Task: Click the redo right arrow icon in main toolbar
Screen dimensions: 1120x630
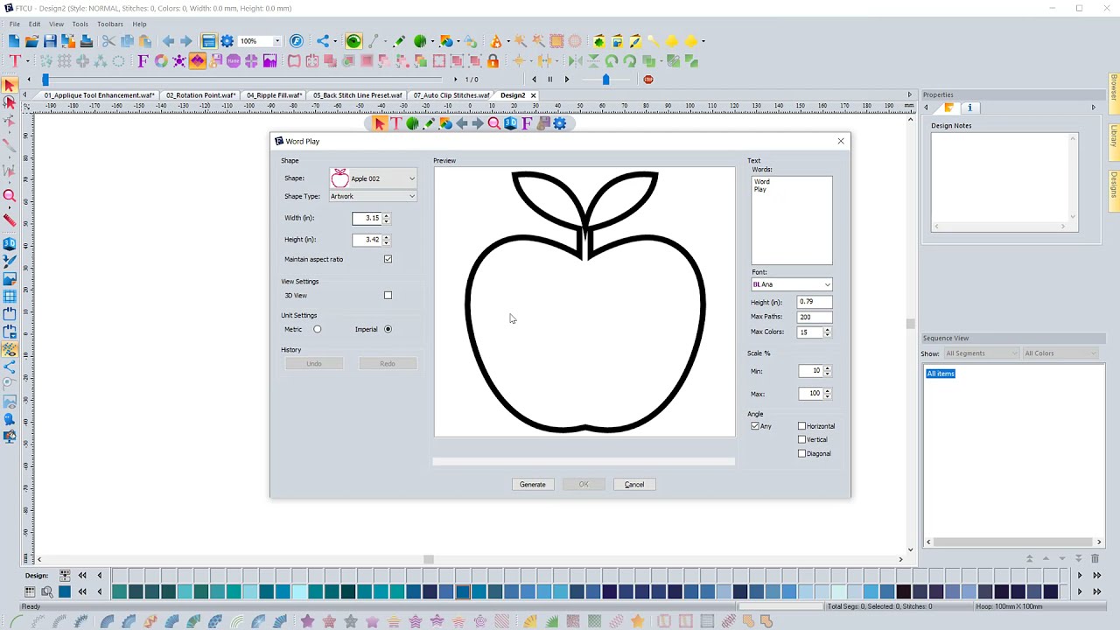Action: coord(185,41)
